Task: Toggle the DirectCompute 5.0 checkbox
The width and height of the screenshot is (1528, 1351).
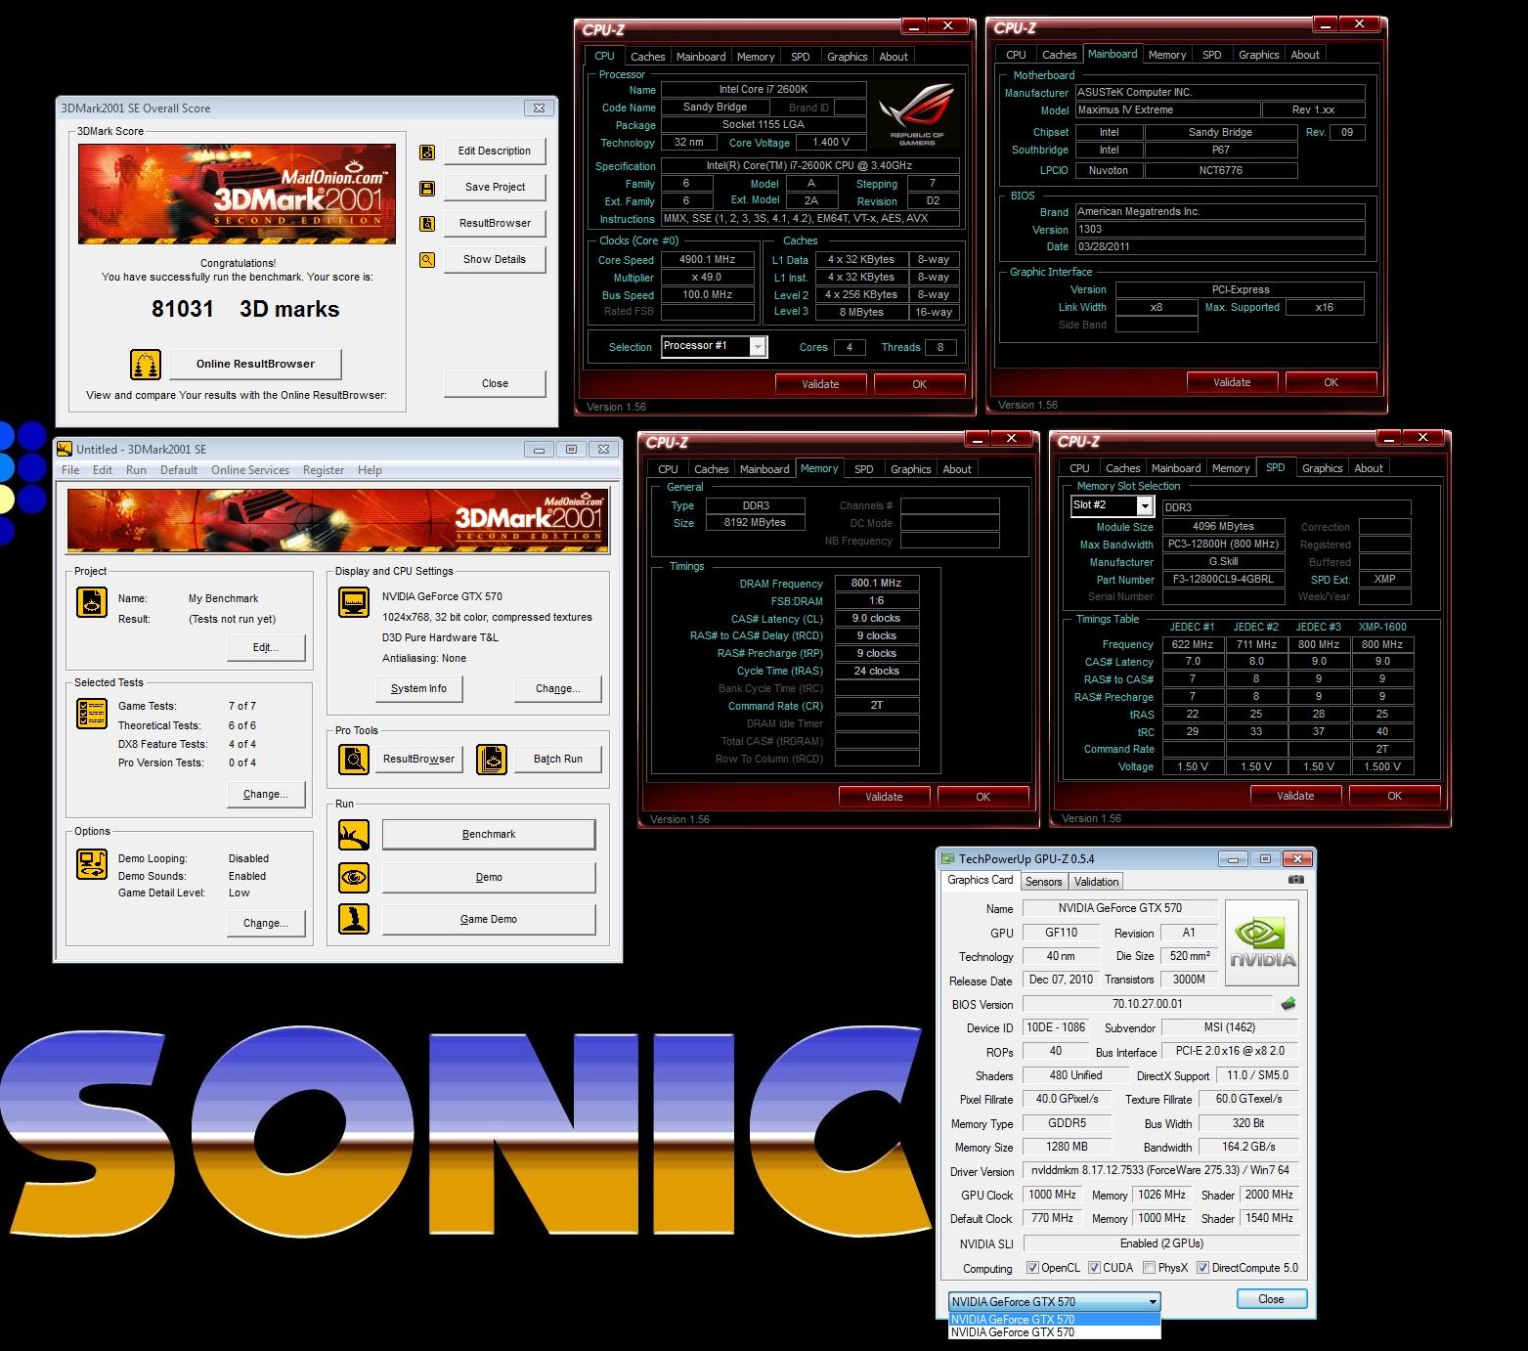Action: coord(1203,1268)
